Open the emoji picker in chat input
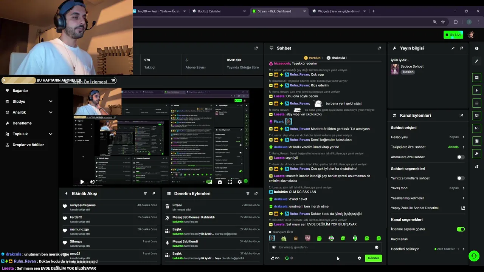The image size is (484, 272). tap(377, 247)
